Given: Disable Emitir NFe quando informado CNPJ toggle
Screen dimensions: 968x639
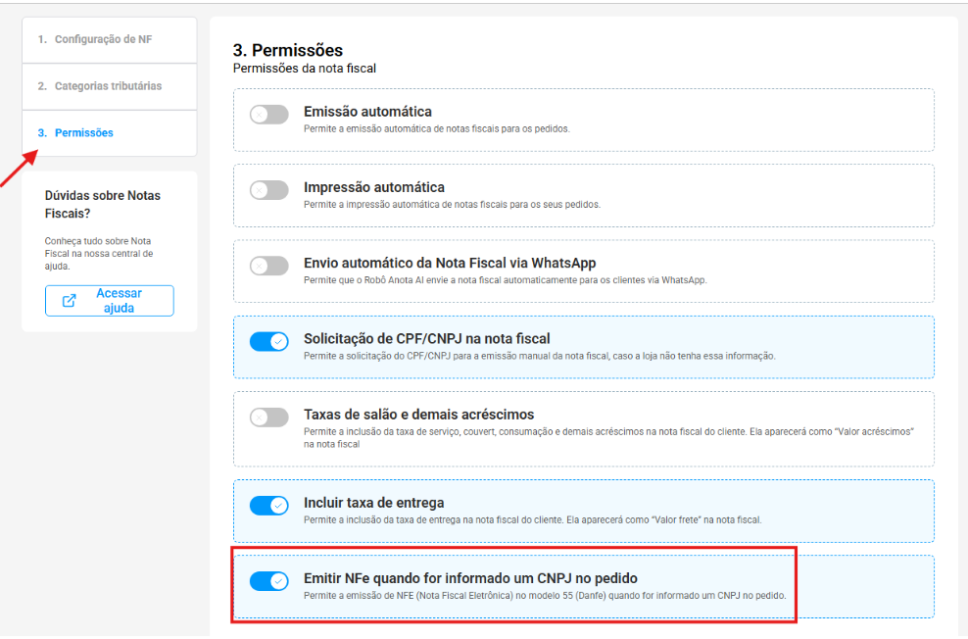Looking at the screenshot, I should pos(268,581).
